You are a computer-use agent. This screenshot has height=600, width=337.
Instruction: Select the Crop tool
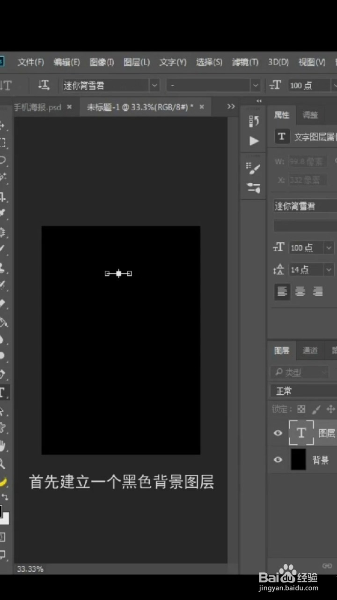click(2, 196)
